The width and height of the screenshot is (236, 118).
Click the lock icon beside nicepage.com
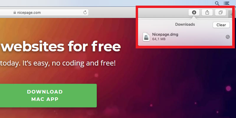pos(14,12)
